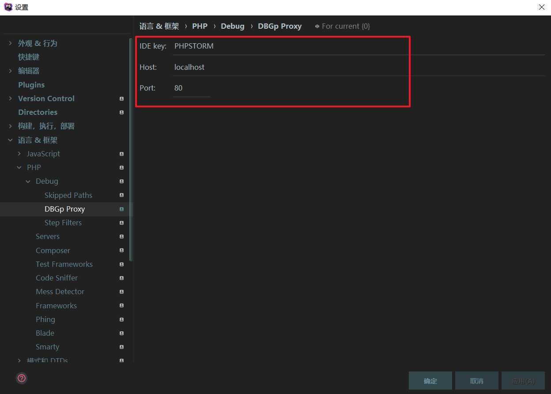Viewport: 551px width, 394px height.
Task: Open the Phing settings page
Action: (45, 319)
